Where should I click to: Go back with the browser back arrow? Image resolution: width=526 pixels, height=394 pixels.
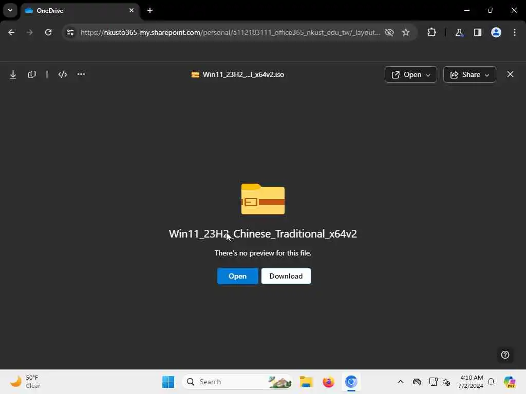click(11, 32)
